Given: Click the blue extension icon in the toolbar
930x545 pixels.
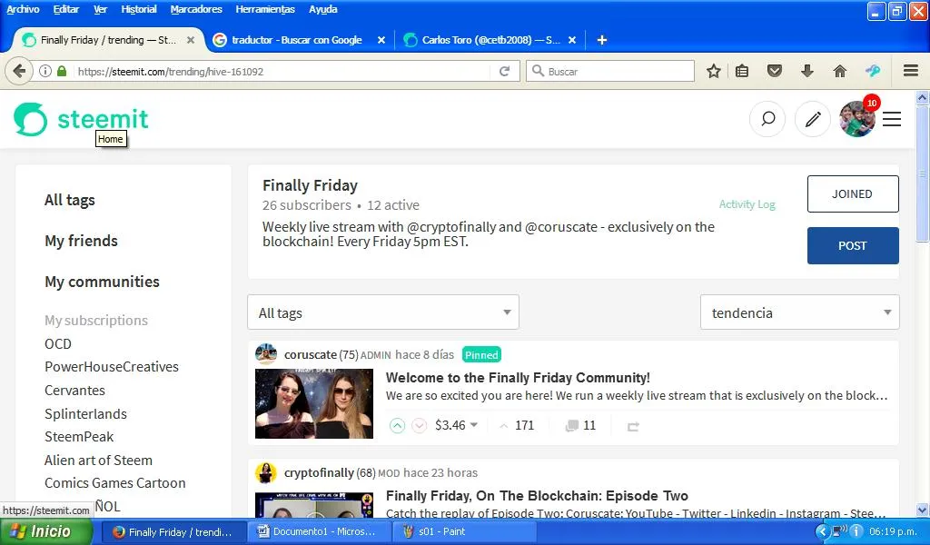Looking at the screenshot, I should (x=873, y=71).
